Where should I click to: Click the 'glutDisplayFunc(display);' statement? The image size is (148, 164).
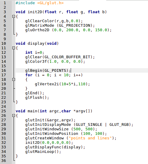(x=55, y=147)
